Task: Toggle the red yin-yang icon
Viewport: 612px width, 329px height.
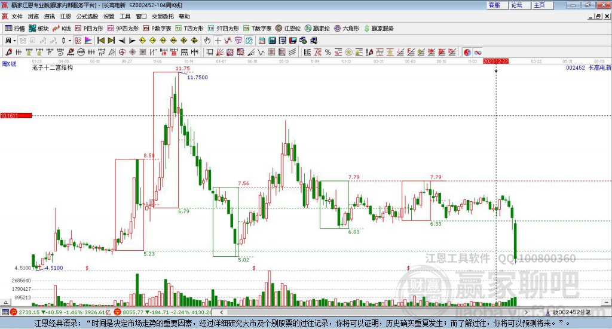Action: point(467,52)
